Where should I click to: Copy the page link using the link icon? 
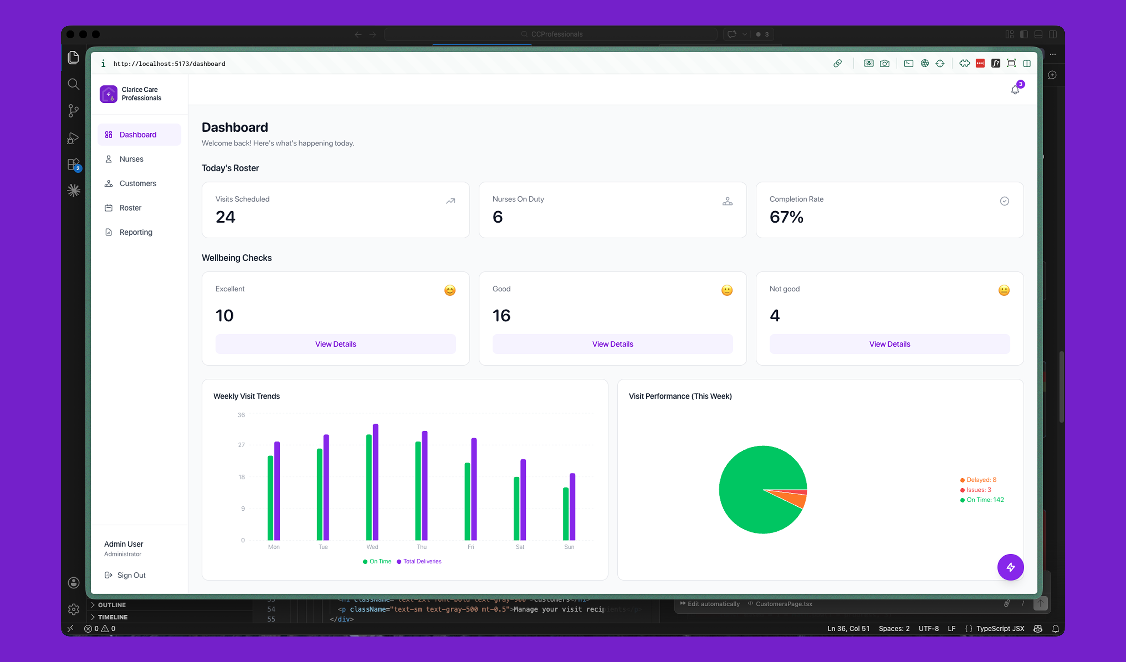click(x=838, y=63)
